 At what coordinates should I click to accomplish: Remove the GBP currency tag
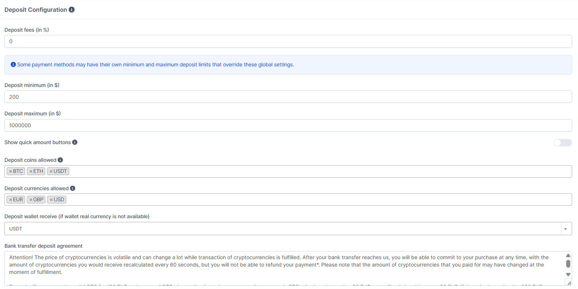31,200
